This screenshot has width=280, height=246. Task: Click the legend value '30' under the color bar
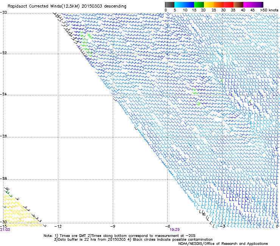point(223,10)
